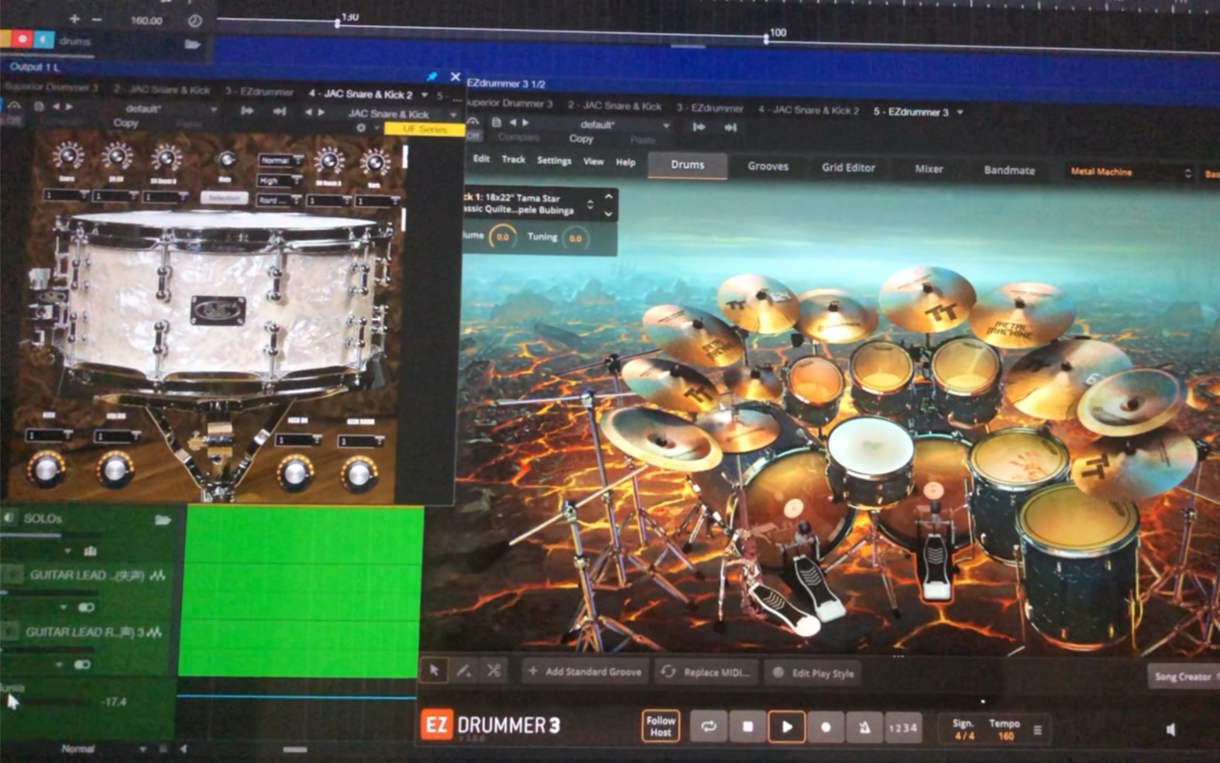The image size is (1220, 763).
Task: Click waveform icon on GUITAR LEAD R track
Action: (x=155, y=632)
